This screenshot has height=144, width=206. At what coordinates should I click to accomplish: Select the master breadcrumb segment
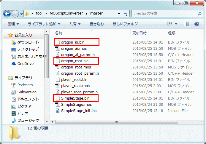click(x=96, y=13)
